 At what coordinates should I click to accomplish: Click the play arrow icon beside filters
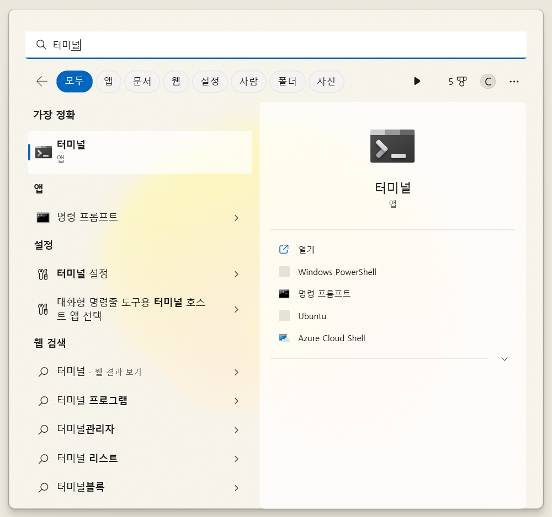(417, 81)
